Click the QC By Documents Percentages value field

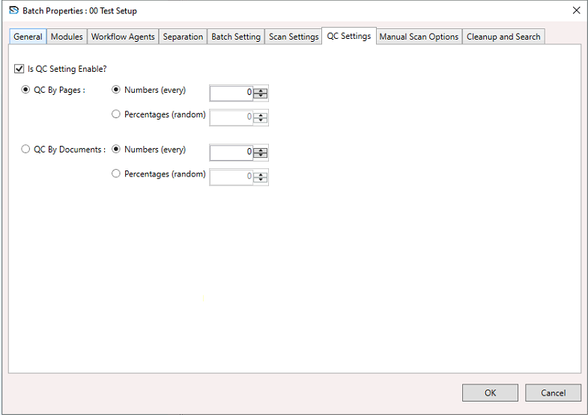(x=231, y=176)
